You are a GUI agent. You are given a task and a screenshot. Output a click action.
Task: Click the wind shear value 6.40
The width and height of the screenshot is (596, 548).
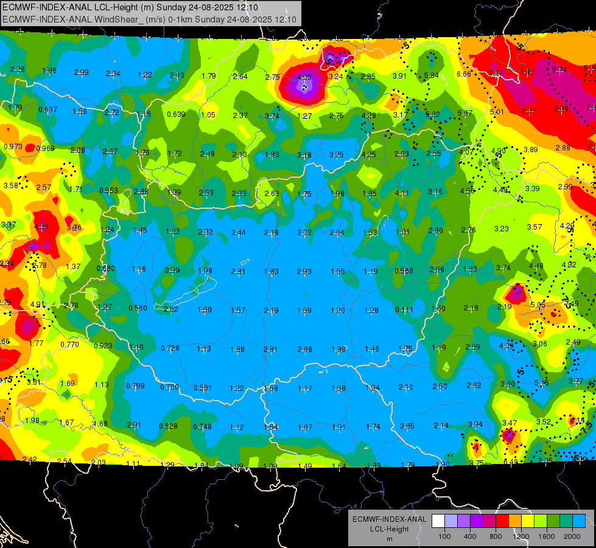pyautogui.click(x=510, y=462)
